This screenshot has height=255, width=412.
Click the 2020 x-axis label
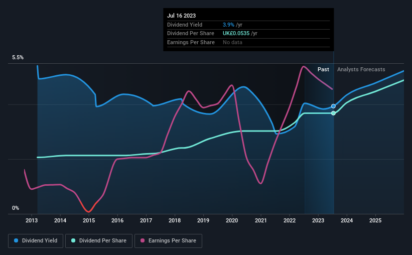(x=232, y=220)
